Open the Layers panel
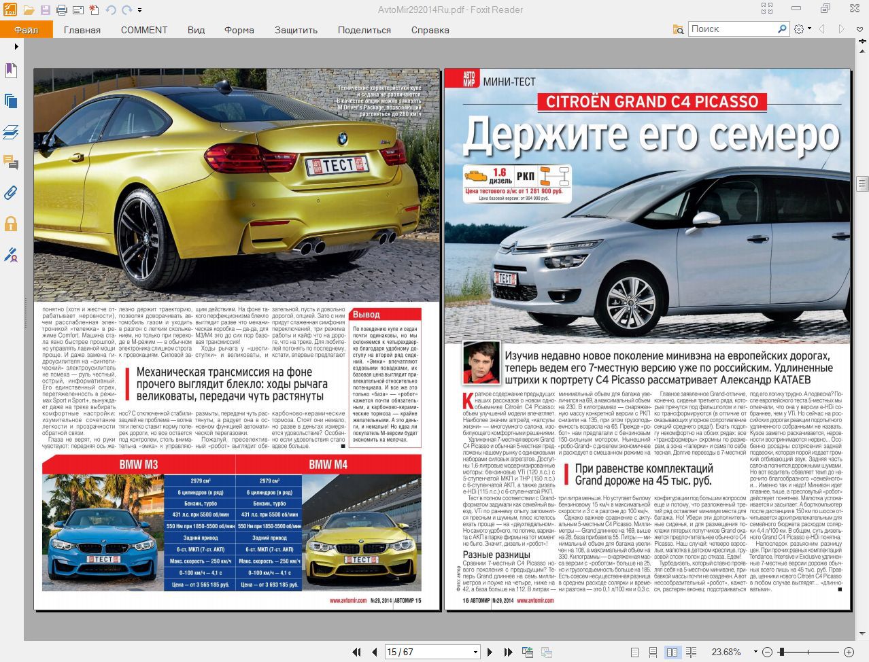Screen dimensions: 869x662 [11, 132]
